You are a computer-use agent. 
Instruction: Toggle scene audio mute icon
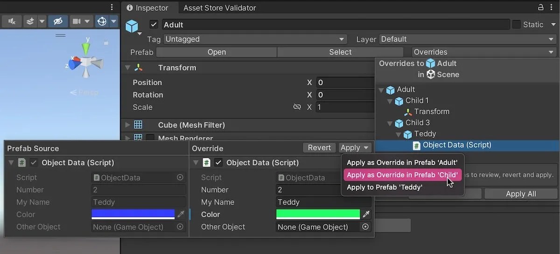tap(12, 21)
